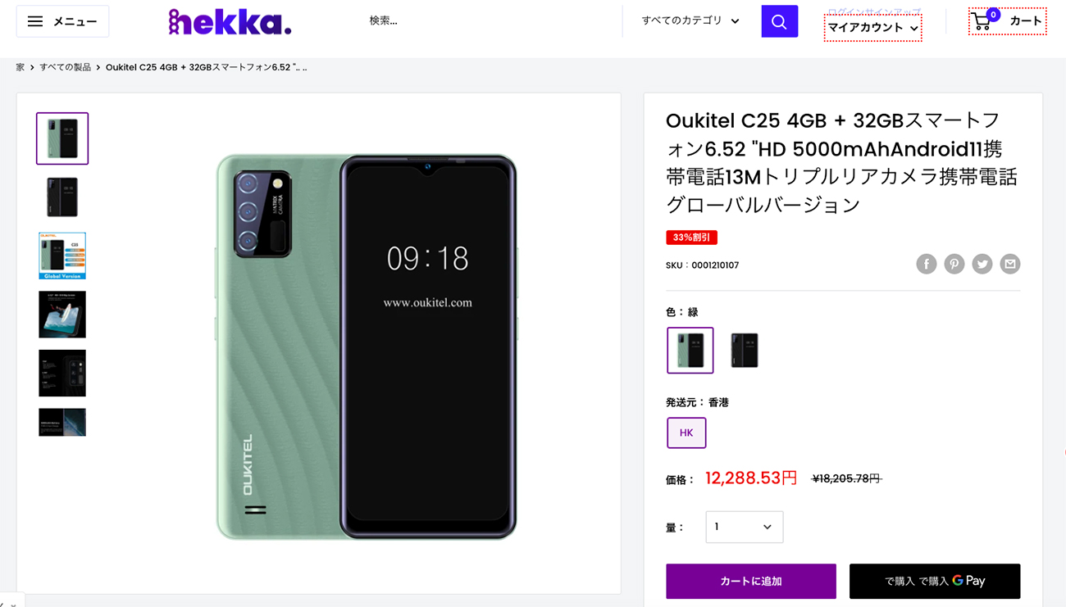
Task: Open the マイアカウント dropdown
Action: [x=873, y=28]
